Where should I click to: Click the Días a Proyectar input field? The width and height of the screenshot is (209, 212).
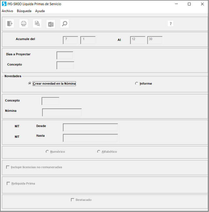(x=65, y=55)
